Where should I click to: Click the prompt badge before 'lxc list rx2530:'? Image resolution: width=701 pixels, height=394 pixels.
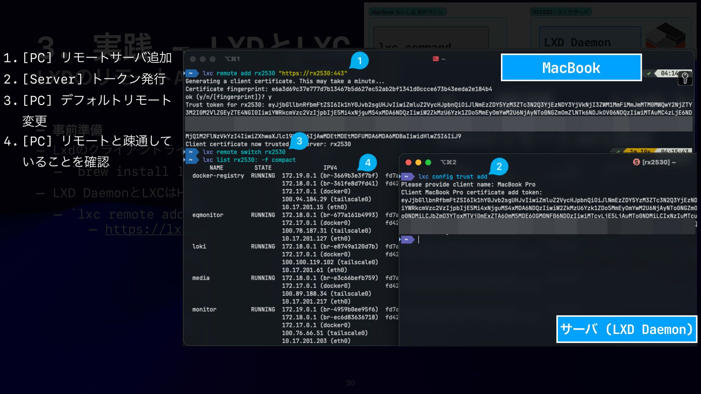192,160
